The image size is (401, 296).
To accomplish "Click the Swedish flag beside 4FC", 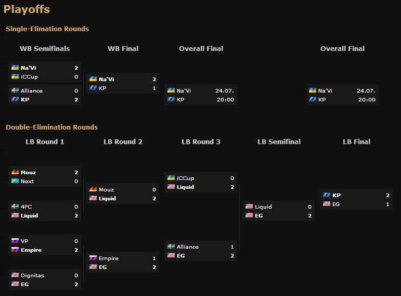I will pyautogui.click(x=15, y=207).
